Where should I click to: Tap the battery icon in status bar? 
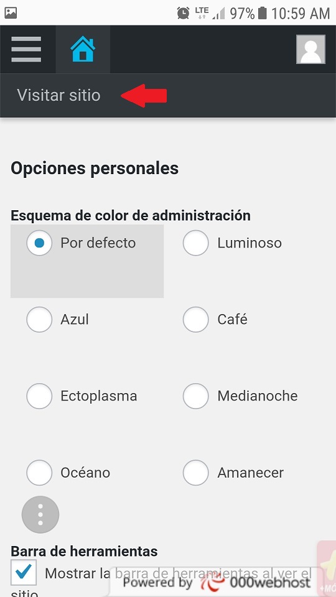(262, 13)
